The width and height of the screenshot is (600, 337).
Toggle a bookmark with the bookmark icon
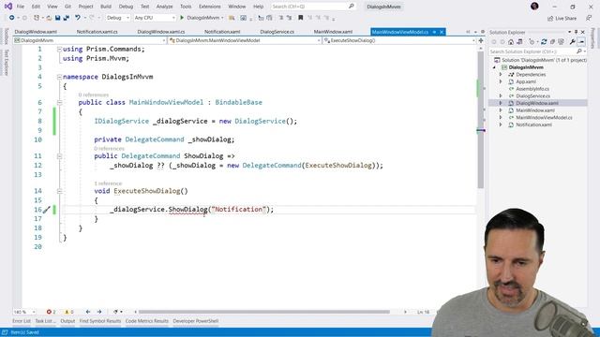pyautogui.click(x=300, y=18)
